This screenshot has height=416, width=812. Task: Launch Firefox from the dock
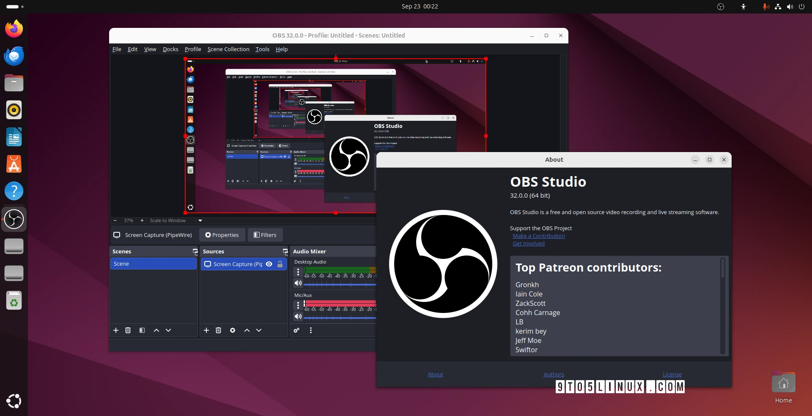(14, 29)
